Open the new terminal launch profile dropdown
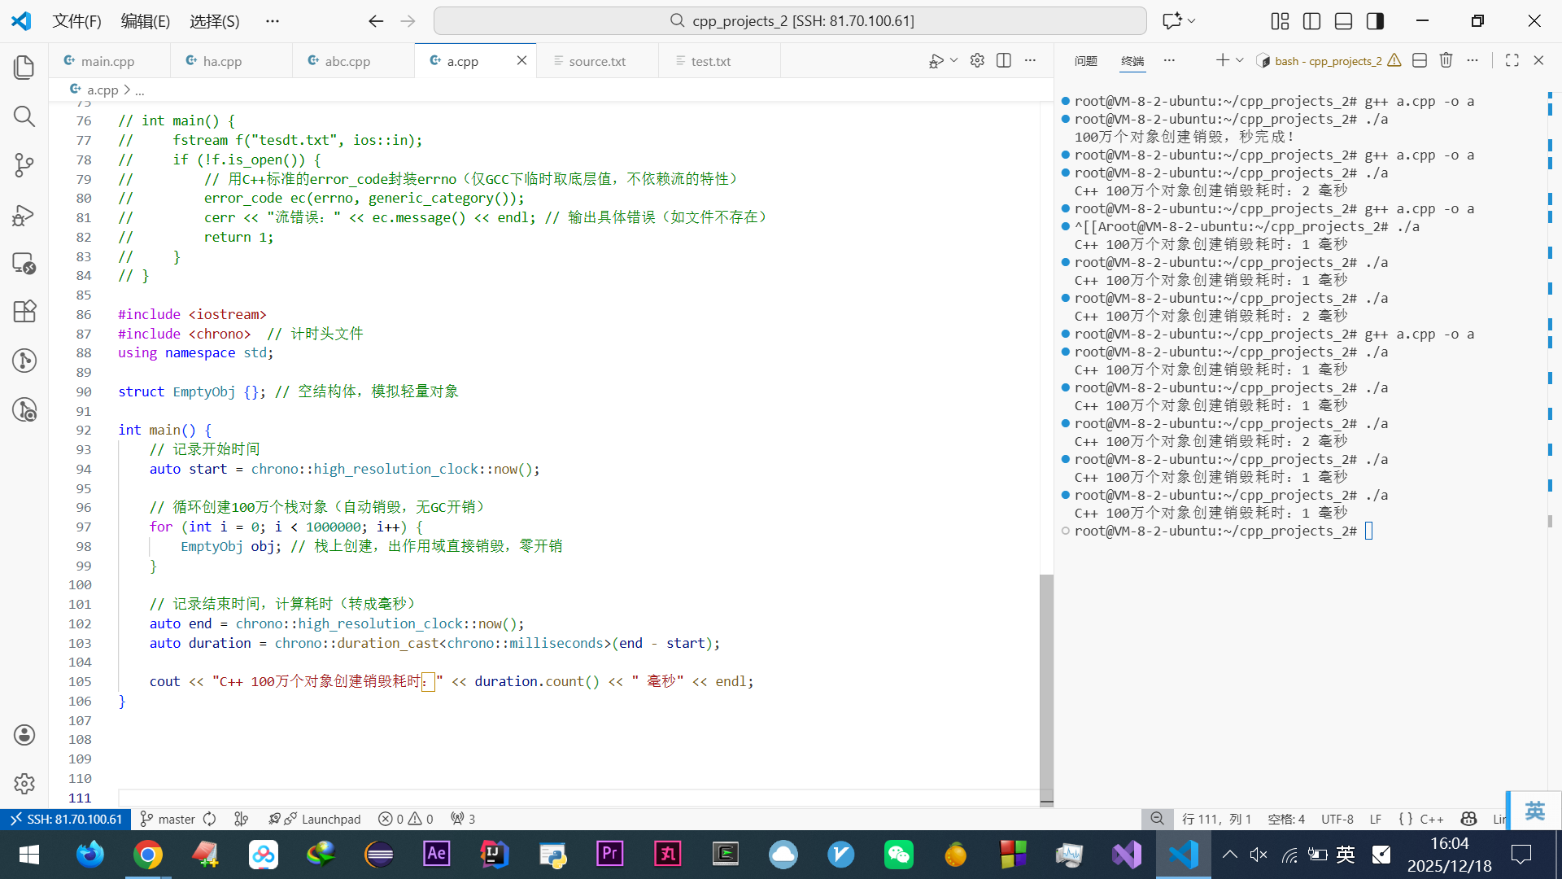Image resolution: width=1562 pixels, height=879 pixels. [1240, 60]
